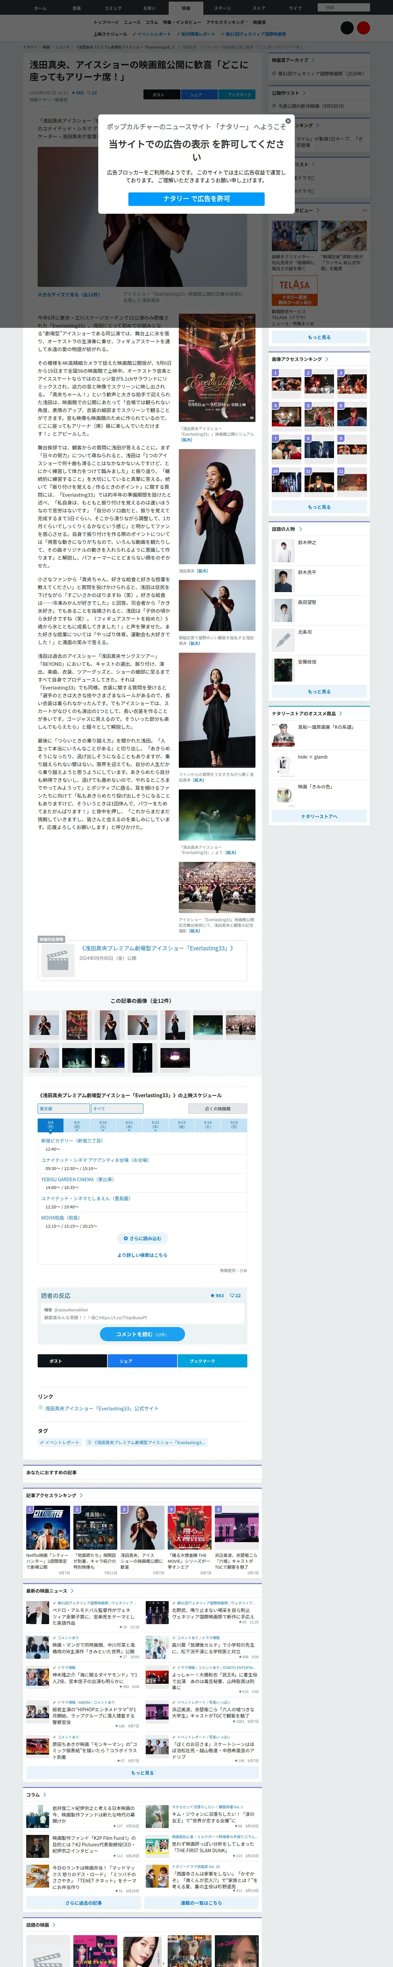Click 近くの映画館 button
This screenshot has height=1967, width=393.
click(217, 1109)
